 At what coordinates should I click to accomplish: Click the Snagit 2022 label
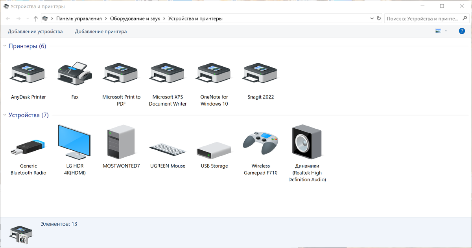pyautogui.click(x=261, y=97)
